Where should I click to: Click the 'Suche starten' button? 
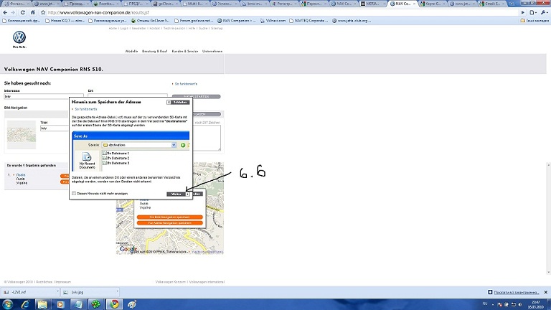click(x=196, y=96)
